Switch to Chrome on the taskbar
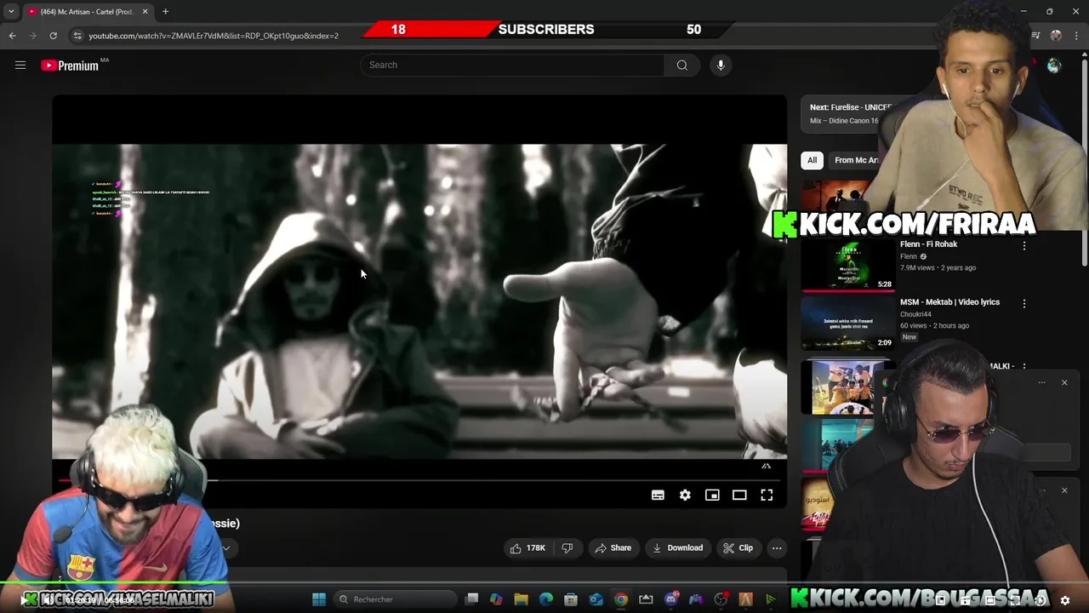Viewport: 1089px width, 613px height. (x=621, y=599)
